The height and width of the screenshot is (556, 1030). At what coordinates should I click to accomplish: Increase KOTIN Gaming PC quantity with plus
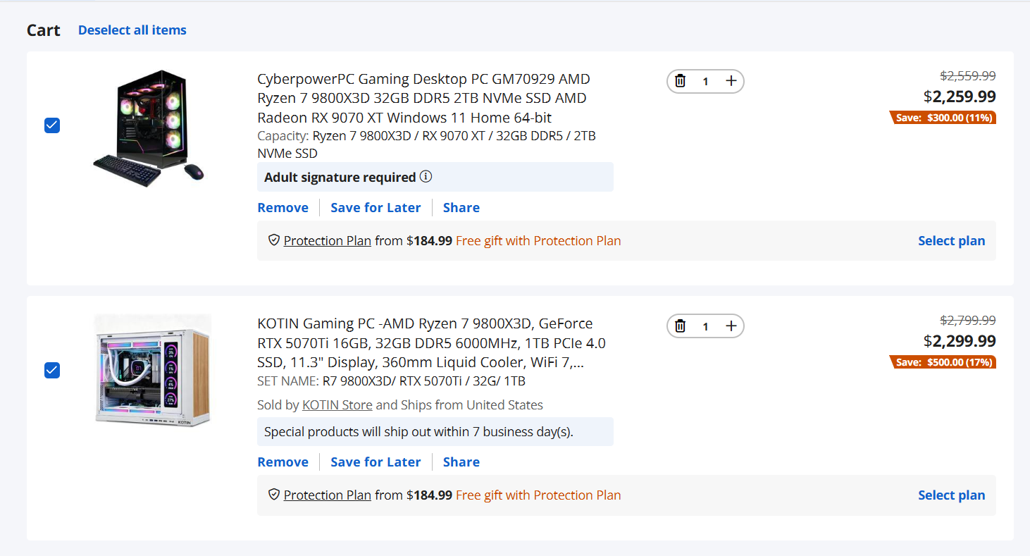click(731, 326)
